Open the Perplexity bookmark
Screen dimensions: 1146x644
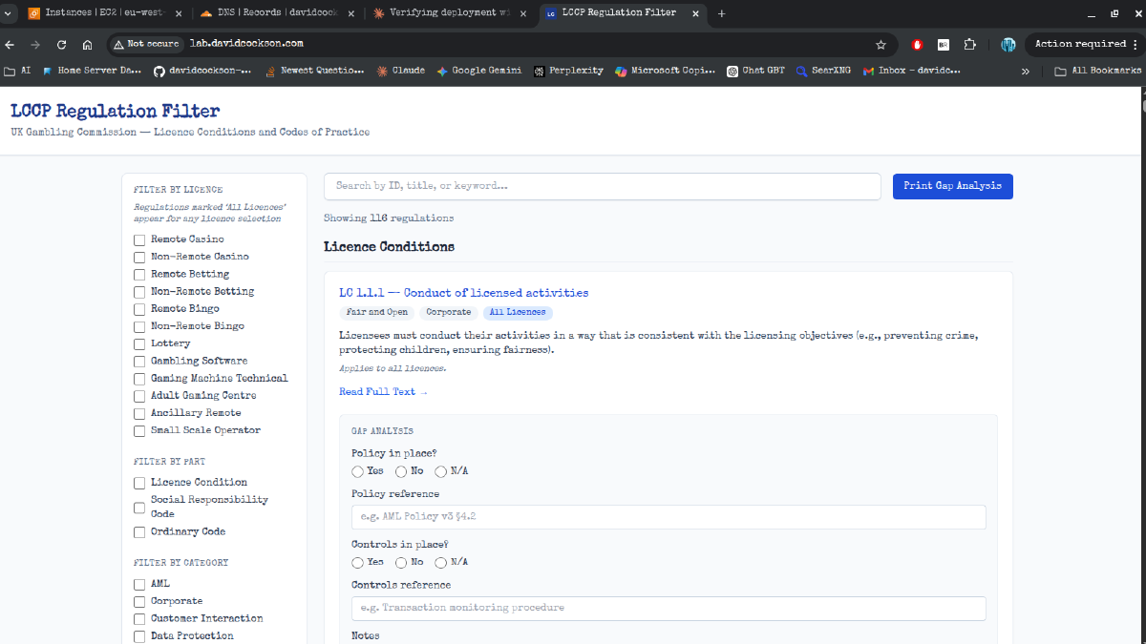point(568,71)
